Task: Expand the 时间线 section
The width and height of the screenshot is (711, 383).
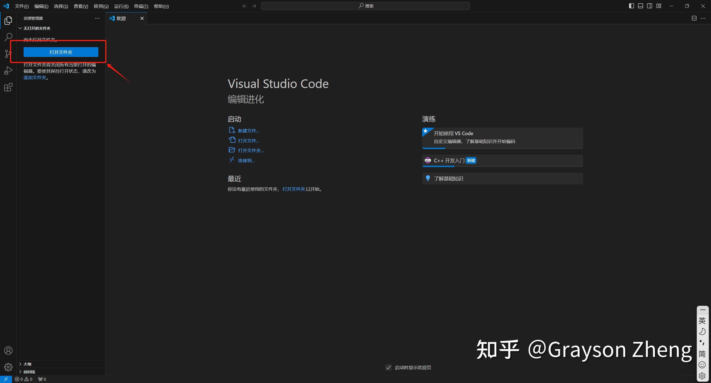Action: [x=61, y=372]
